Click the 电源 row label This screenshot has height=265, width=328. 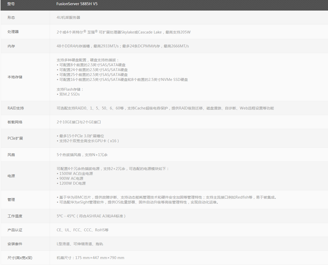point(11,176)
